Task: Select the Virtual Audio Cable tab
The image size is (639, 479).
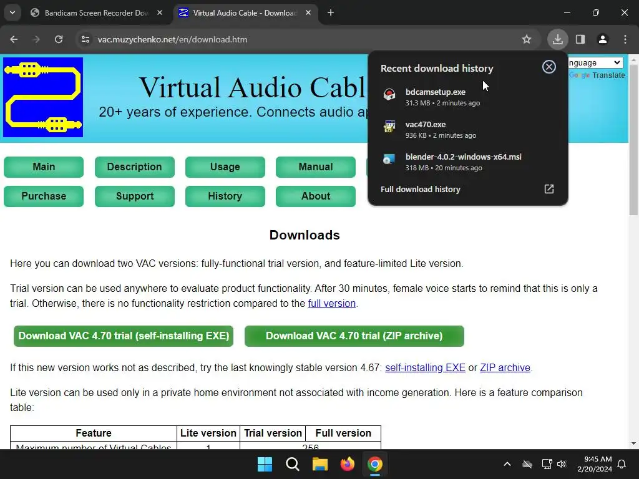Action: point(245,12)
